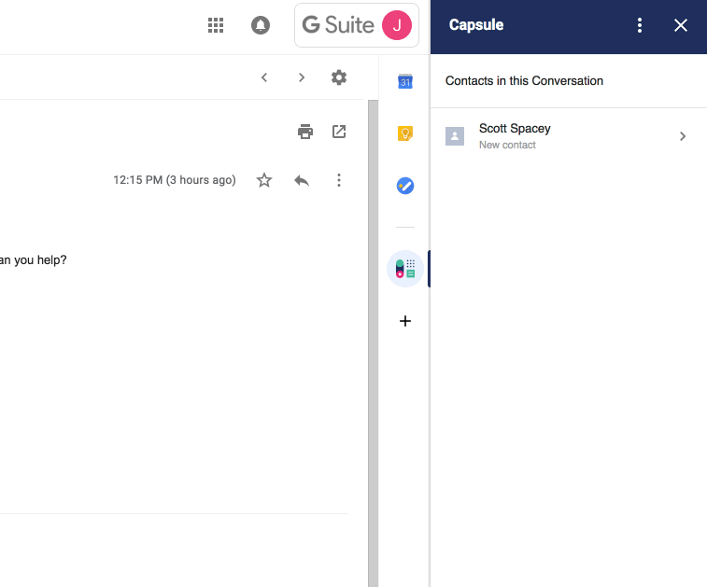The width and height of the screenshot is (707, 587).
Task: Click Scott Spacey's avatar placeholder
Action: pos(455,136)
